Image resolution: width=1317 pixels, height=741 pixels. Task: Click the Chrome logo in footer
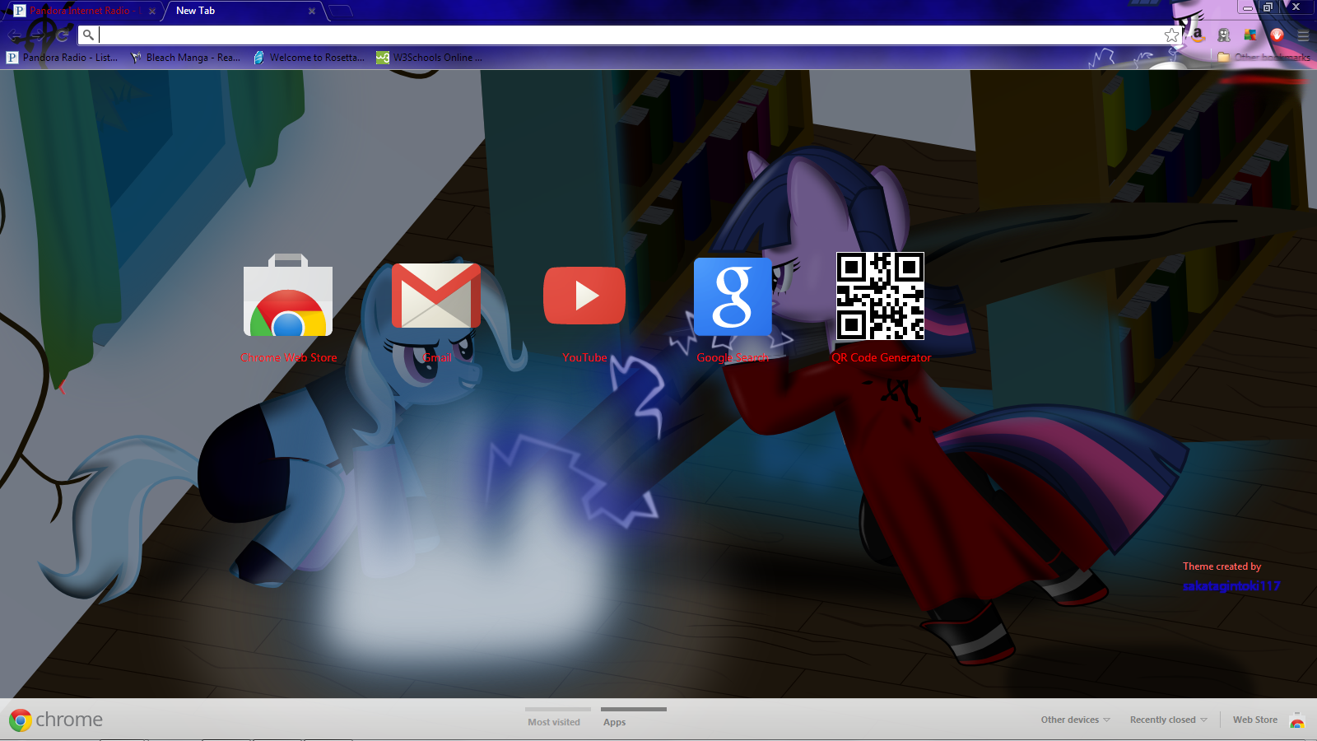pyautogui.click(x=21, y=720)
